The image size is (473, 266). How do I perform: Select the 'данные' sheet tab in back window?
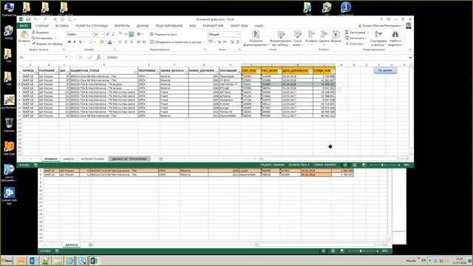click(72, 245)
